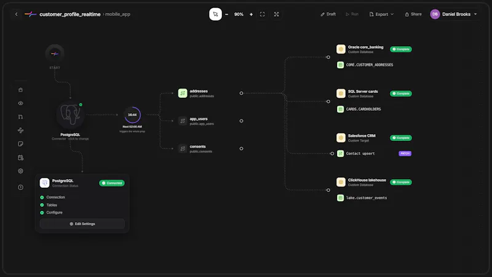Click the Oracle core_banking database icon
This screenshot has width=492, height=277.
341,49
